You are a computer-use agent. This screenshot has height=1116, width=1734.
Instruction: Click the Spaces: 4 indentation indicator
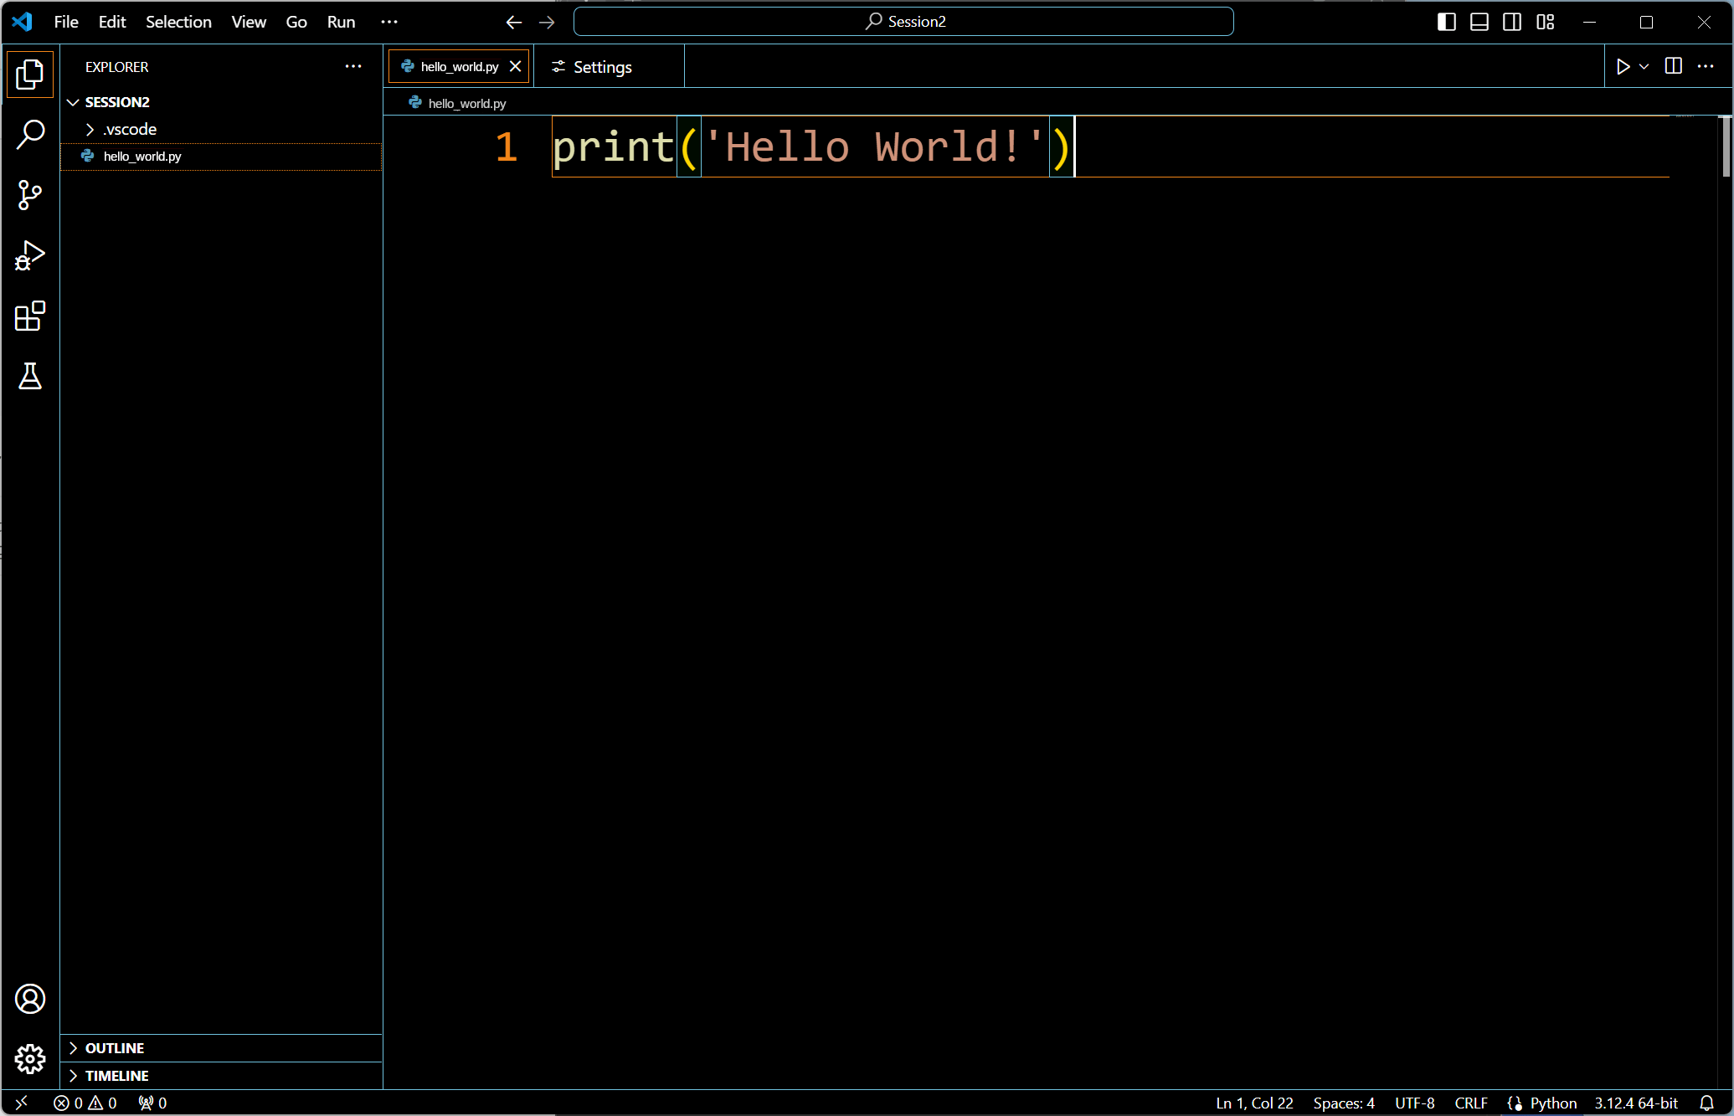[x=1343, y=1103]
